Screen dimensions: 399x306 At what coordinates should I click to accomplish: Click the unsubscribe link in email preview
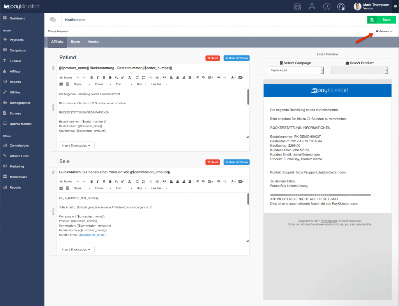coord(363,224)
